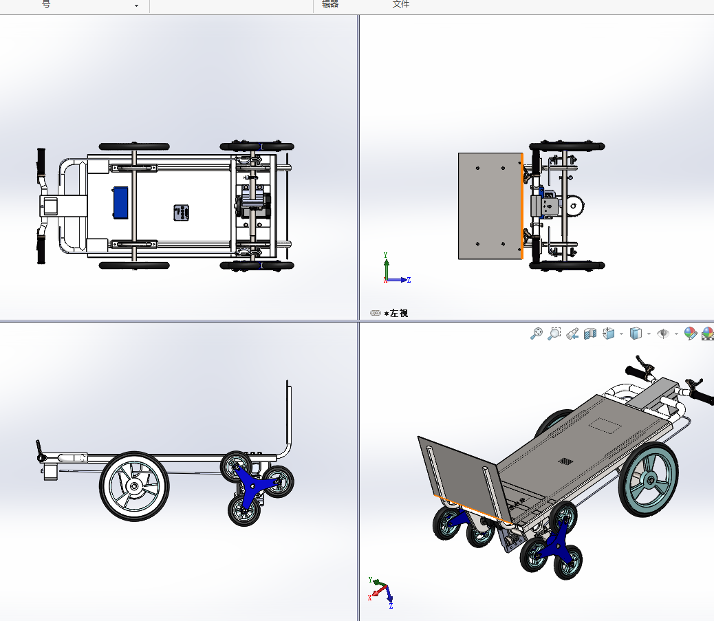
Task: Click the link icon beside 左視 label
Action: 375,313
